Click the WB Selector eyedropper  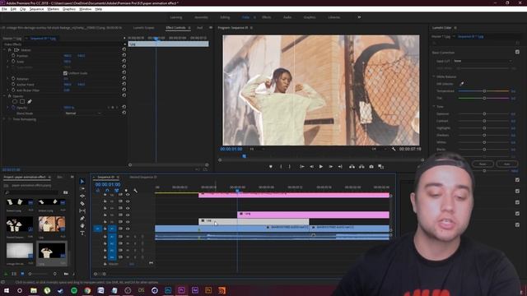click(462, 84)
